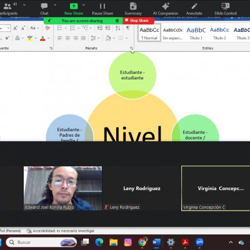
Task: Click the Stop Share button
Action: click(139, 21)
